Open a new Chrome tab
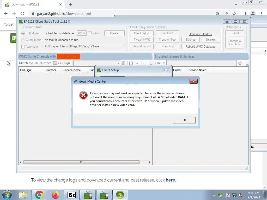This screenshot has height=200, width=267. click(70, 5)
